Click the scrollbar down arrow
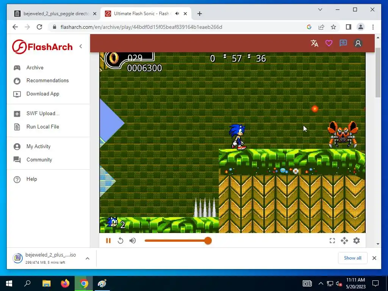Screen dimensions: 388x291 378,244
